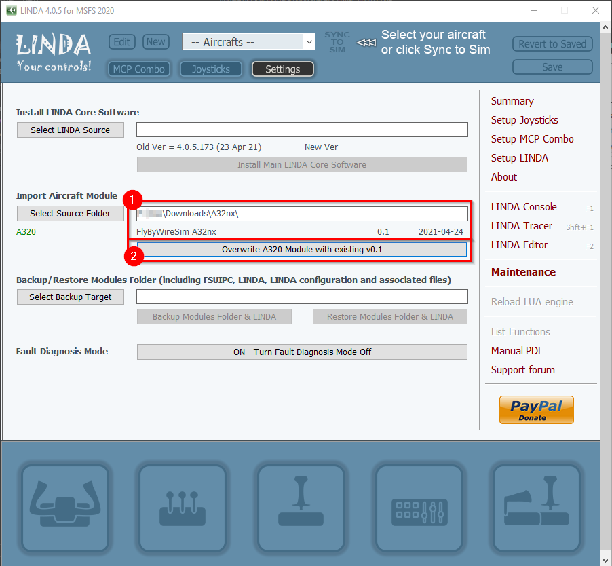Switch to the MCP Combo tab
The image size is (612, 566).
point(139,69)
